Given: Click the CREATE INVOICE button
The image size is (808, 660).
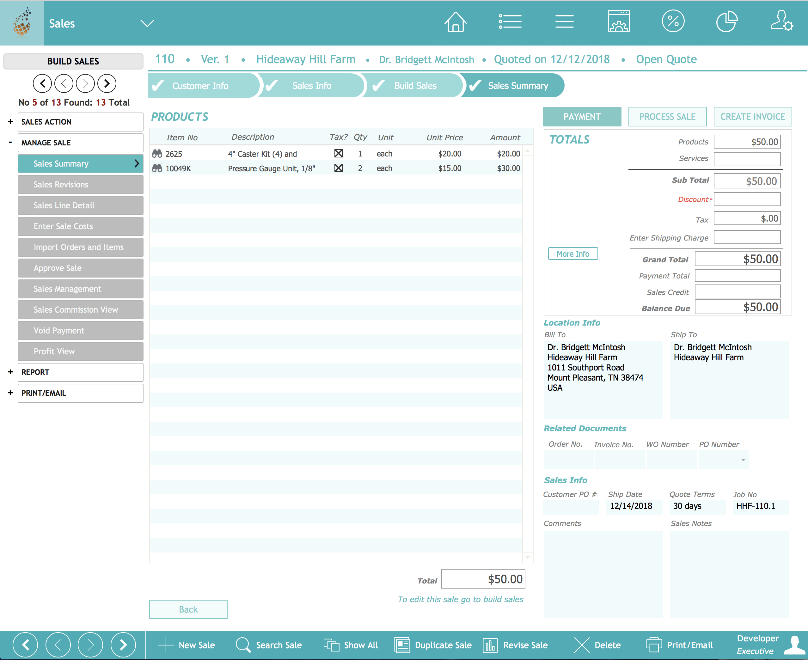Looking at the screenshot, I should click(752, 117).
